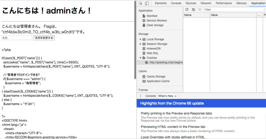Select Cache Storage in the sidebar
The image size is (266, 139).
(x=156, y=76)
